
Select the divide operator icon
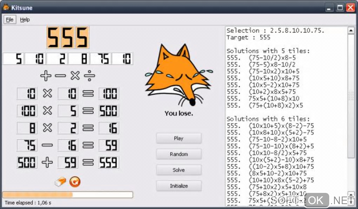89,76
